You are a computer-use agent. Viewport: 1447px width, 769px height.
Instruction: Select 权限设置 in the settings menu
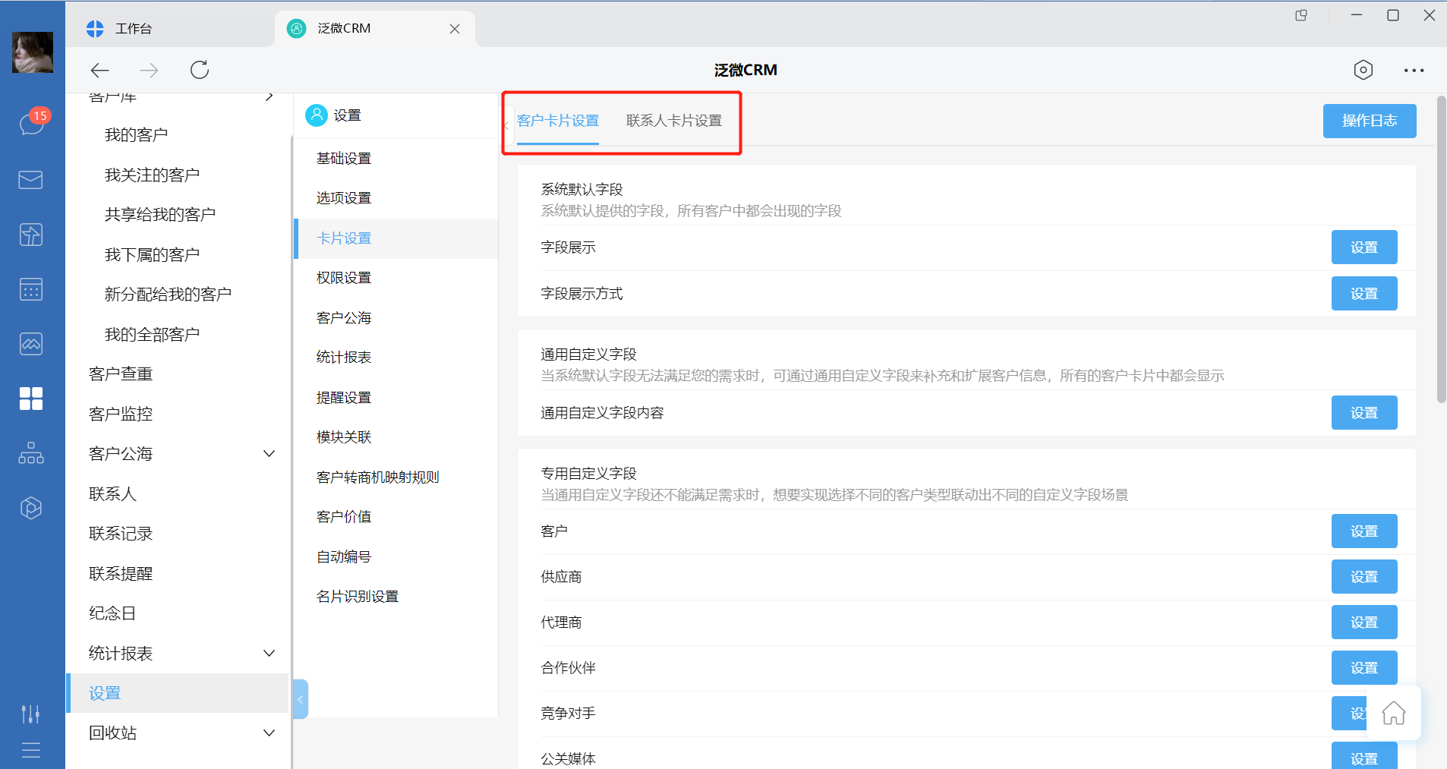click(x=343, y=277)
